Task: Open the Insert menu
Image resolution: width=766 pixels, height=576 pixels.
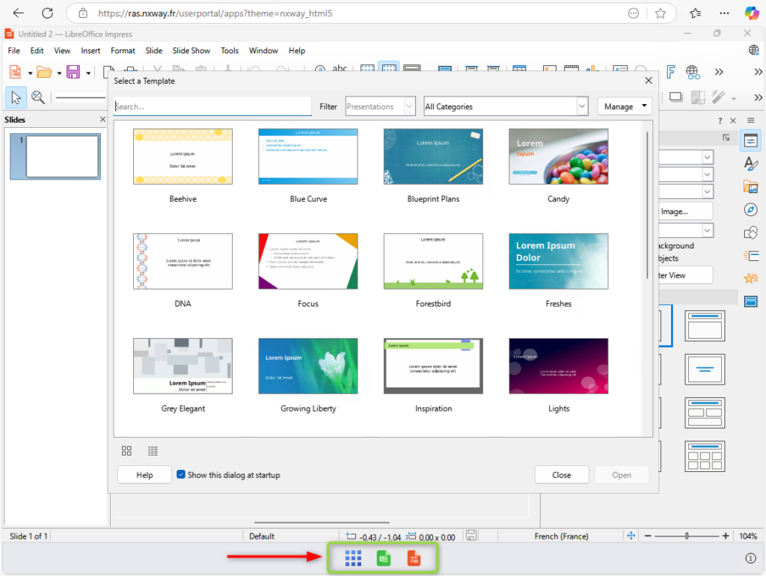Action: pos(91,50)
